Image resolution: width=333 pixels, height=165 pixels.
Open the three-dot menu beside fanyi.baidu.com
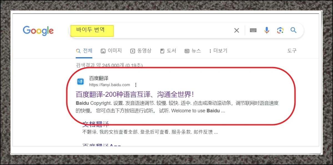pos(136,85)
